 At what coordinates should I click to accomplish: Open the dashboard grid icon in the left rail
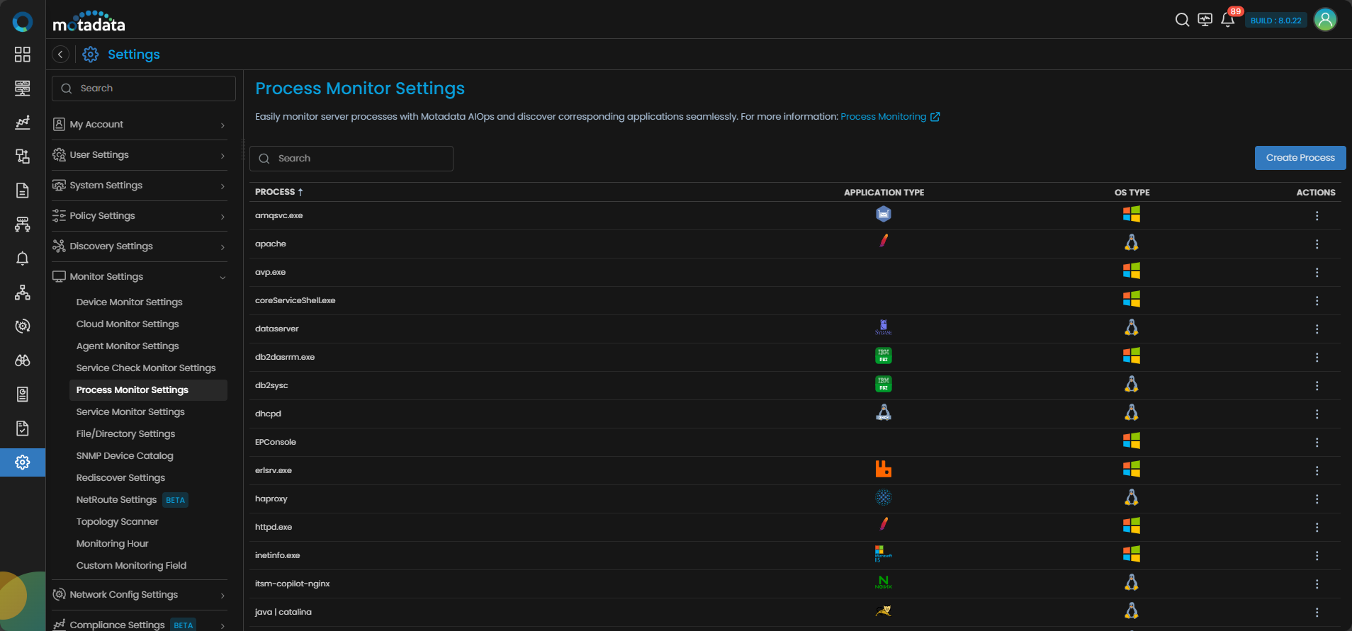pos(23,55)
